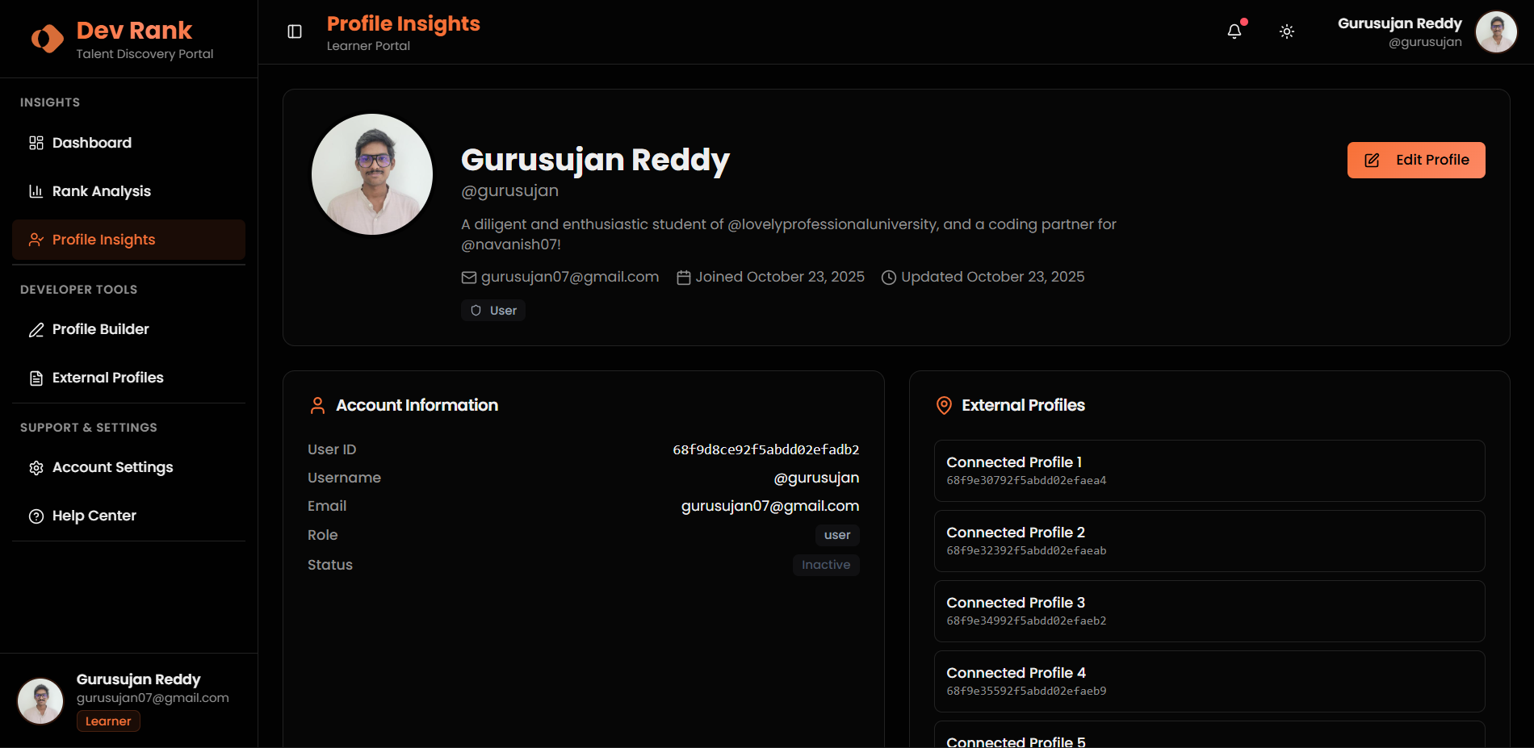Click the Joined October 23, 2025 text
This screenshot has width=1534, height=748.
[780, 277]
